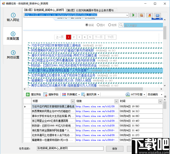Go to page 3 in pagination
This screenshot has width=170, height=154.
[x=79, y=37]
